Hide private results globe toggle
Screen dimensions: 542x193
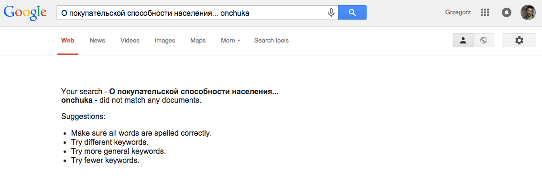[x=484, y=41]
